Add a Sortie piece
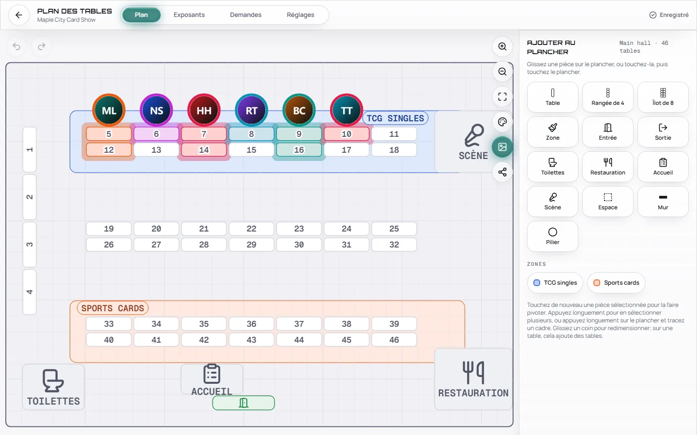Viewport: 697px width, 435px height. pyautogui.click(x=663, y=132)
